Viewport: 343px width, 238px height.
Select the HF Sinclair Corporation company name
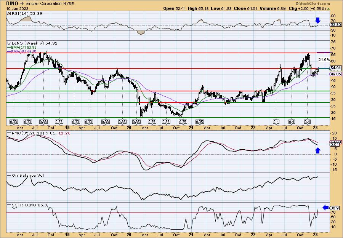click(x=40, y=4)
